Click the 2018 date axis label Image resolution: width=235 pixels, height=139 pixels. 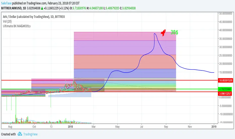70,127
